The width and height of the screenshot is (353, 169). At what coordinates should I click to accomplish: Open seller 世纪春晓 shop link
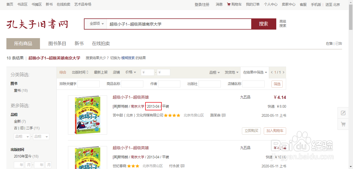point(119,166)
